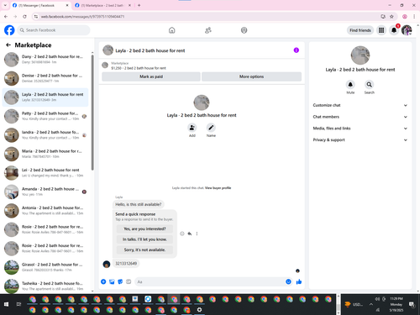This screenshot has height=315, width=420.
Task: Mute the Layla conversation
Action: 350,84
